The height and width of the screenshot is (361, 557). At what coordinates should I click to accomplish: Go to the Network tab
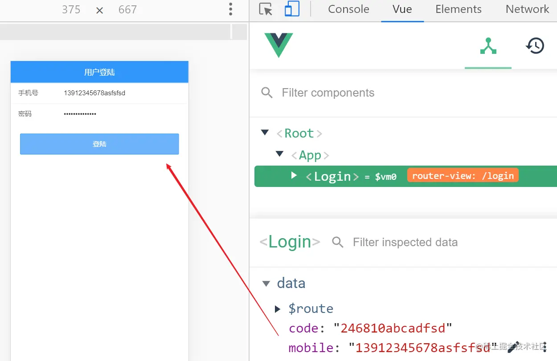[x=527, y=9]
